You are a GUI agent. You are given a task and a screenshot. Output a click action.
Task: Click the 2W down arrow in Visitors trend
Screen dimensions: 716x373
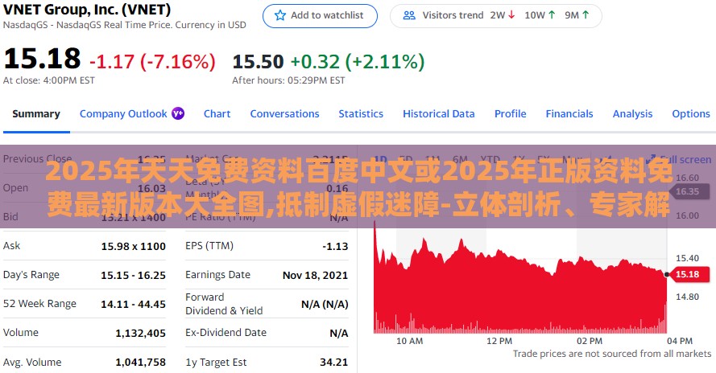click(511, 15)
